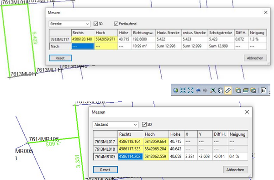This screenshot has height=180, width=274.
Task: Click the zoom in arrows-inward icon
Action: coord(183,90)
